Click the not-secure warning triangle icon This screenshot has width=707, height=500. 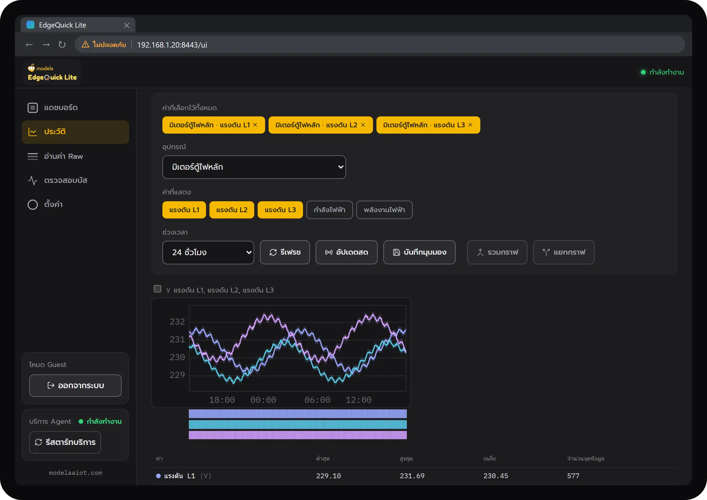point(85,45)
